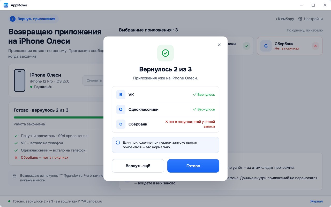The width and height of the screenshot is (331, 207).
Task: Go back via 'К выбору' link
Action: (x=285, y=19)
